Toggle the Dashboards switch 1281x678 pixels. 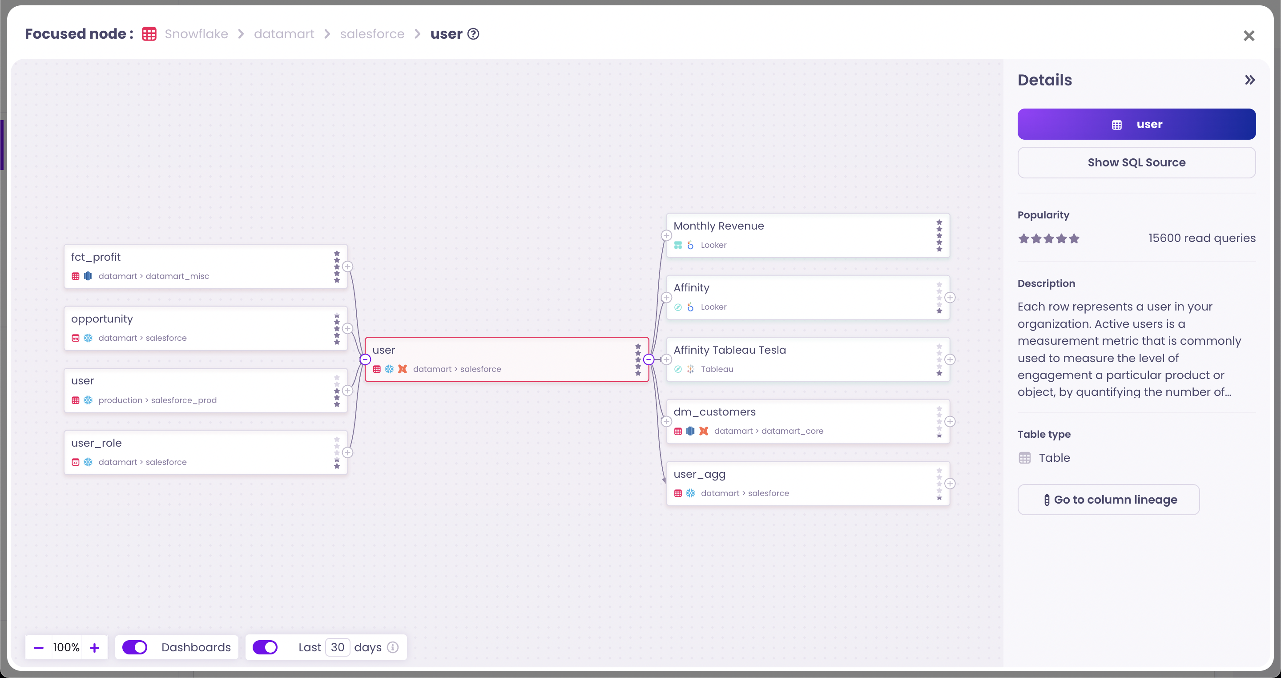pos(135,647)
